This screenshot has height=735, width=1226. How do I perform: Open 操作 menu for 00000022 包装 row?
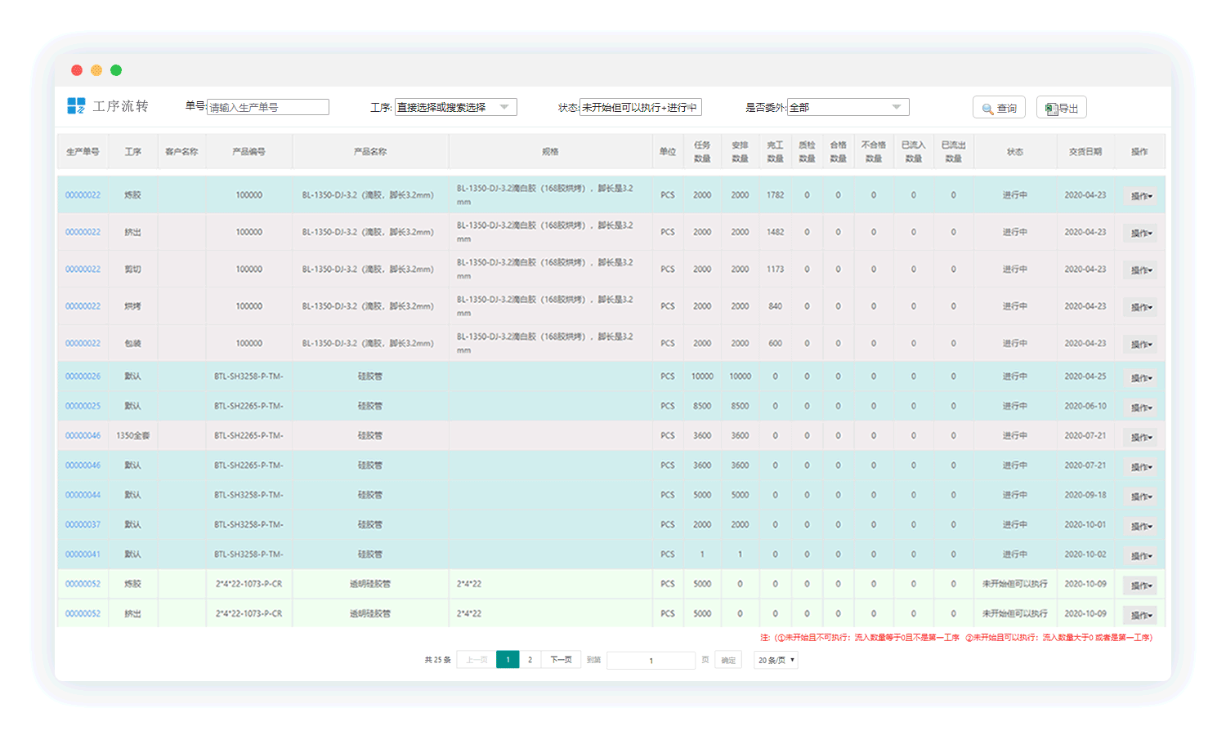click(x=1141, y=344)
